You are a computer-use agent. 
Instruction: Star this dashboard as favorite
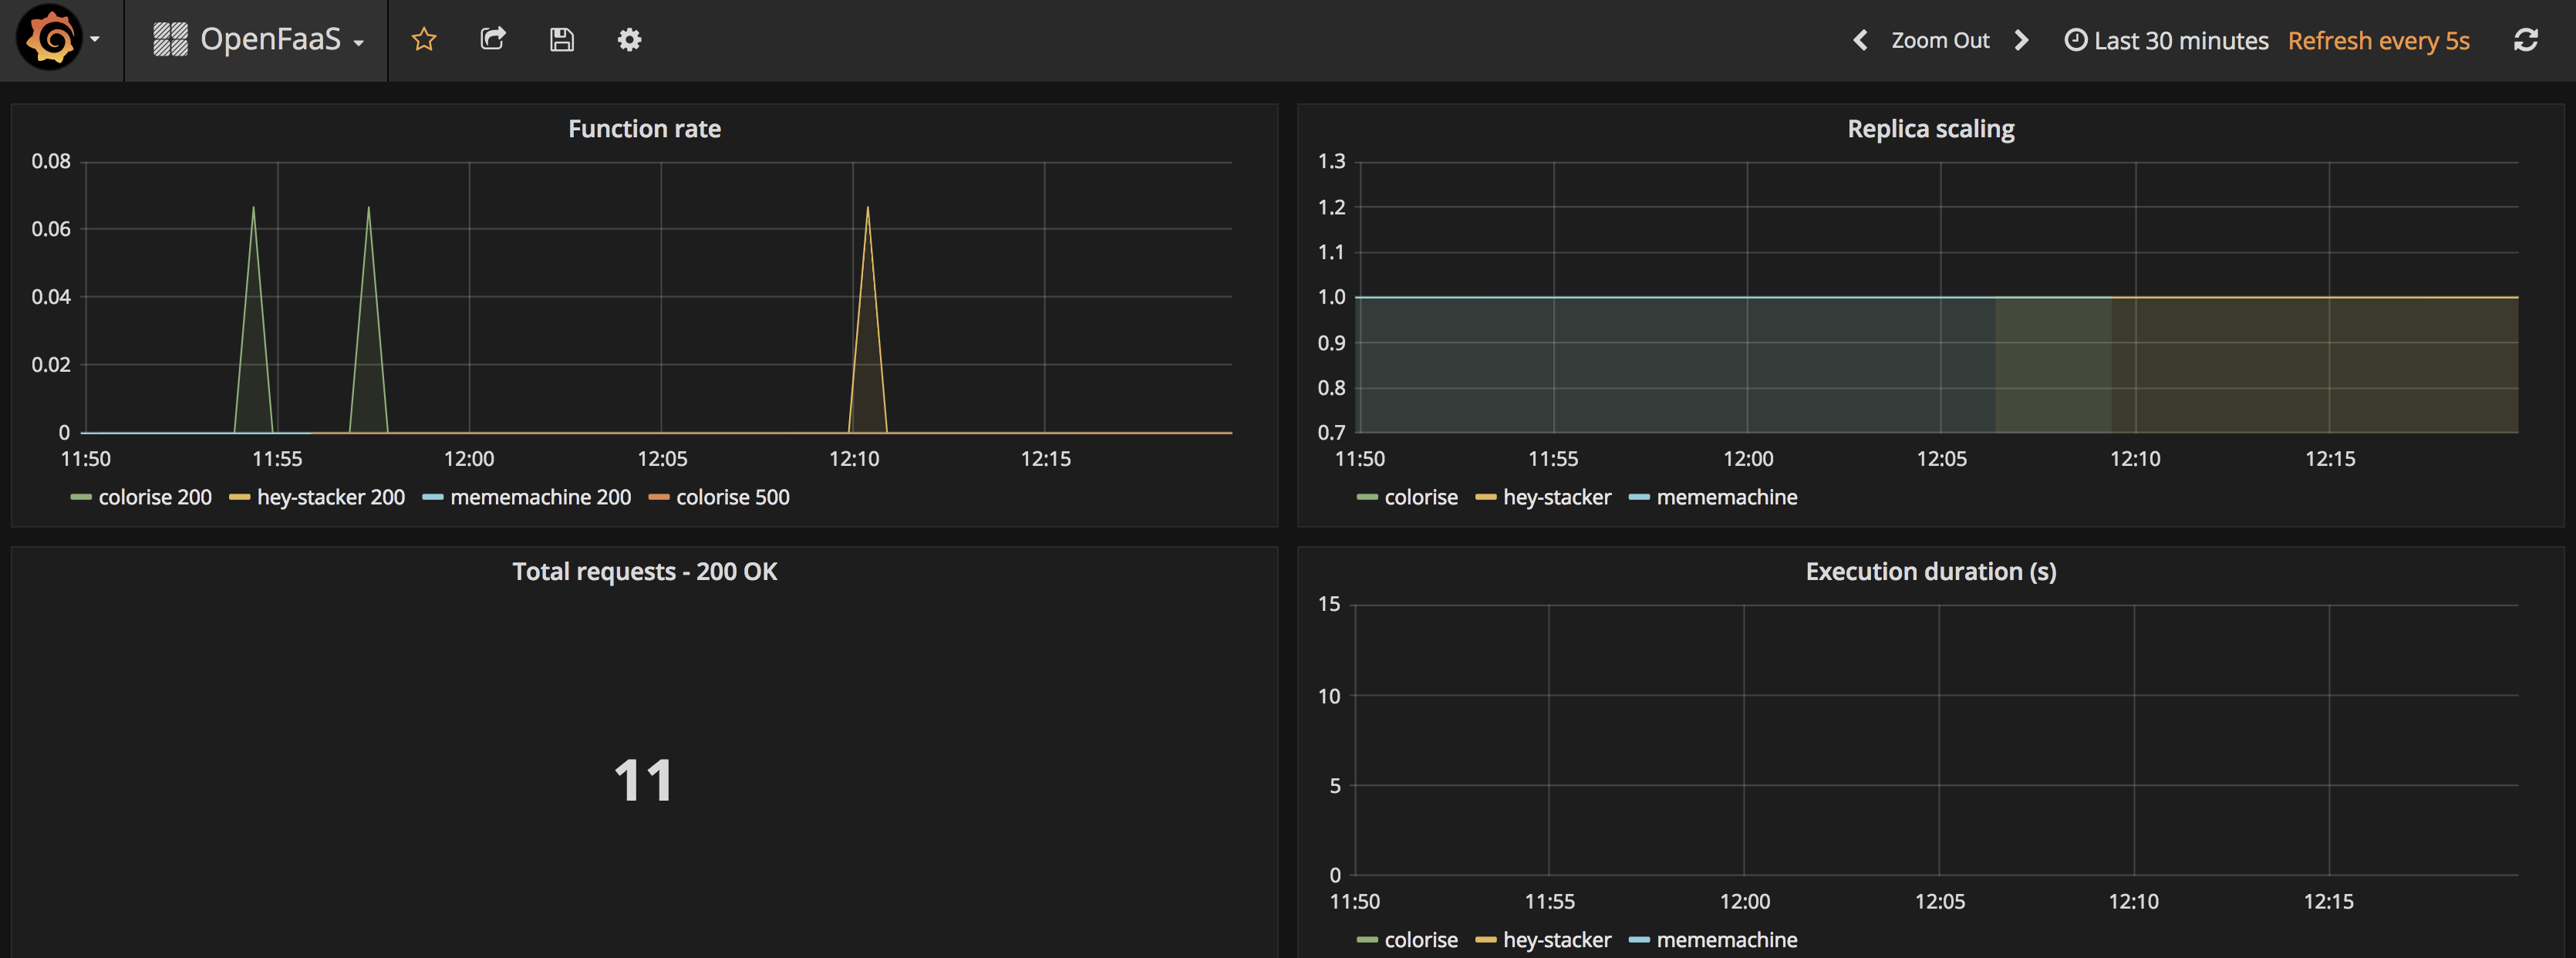[424, 40]
